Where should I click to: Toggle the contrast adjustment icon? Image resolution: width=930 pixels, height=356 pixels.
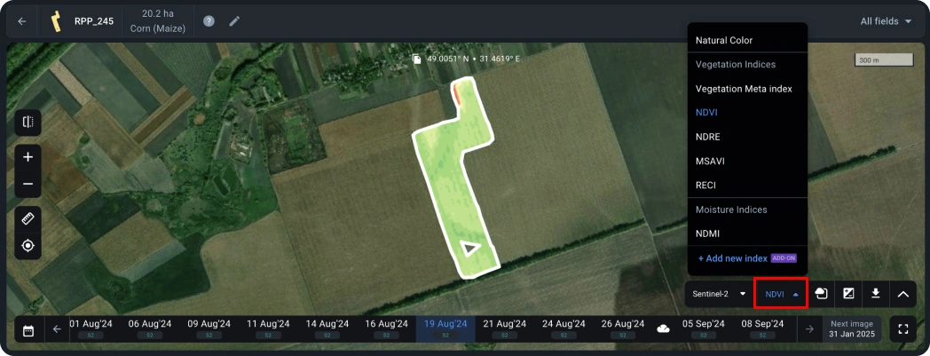(848, 294)
